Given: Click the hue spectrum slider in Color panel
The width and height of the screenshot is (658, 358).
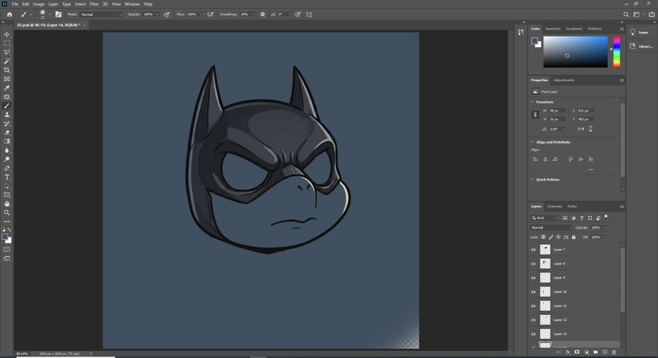Looking at the screenshot, I should click(x=616, y=52).
